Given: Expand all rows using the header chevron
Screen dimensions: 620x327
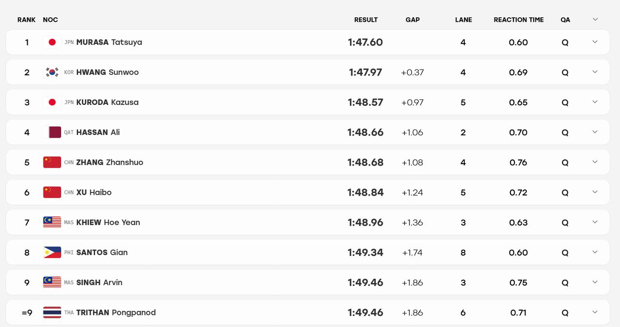Looking at the screenshot, I should (595, 19).
